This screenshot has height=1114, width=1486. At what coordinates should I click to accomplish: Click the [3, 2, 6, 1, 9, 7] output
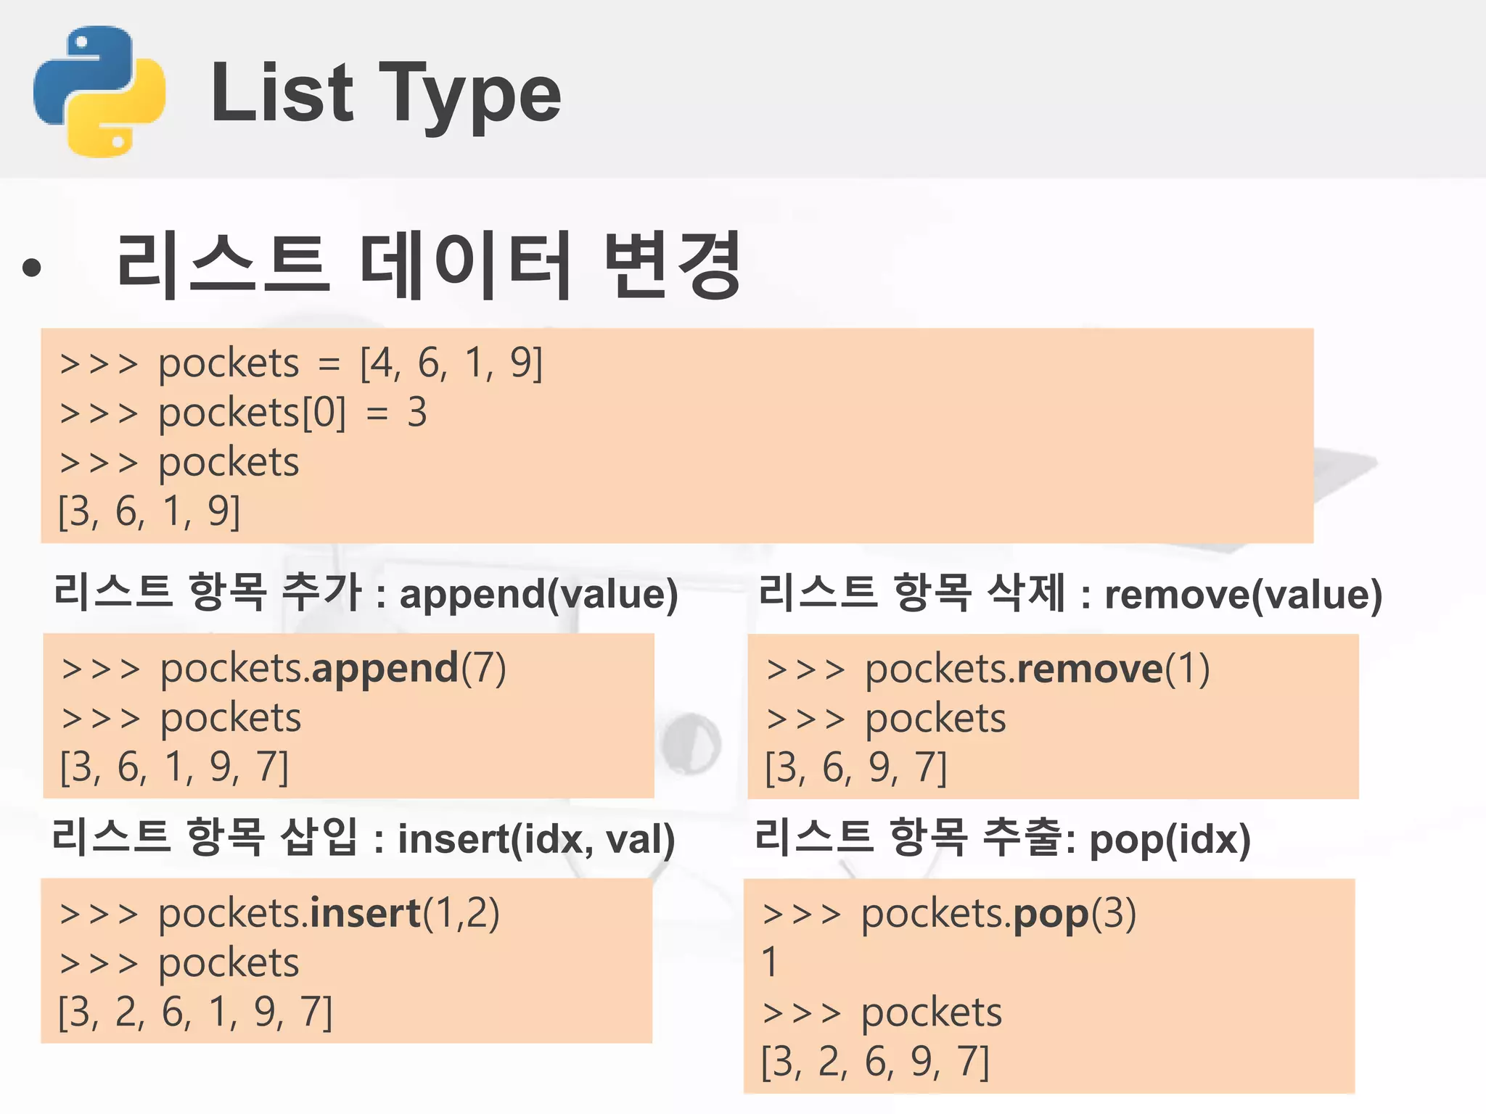coord(195,1012)
